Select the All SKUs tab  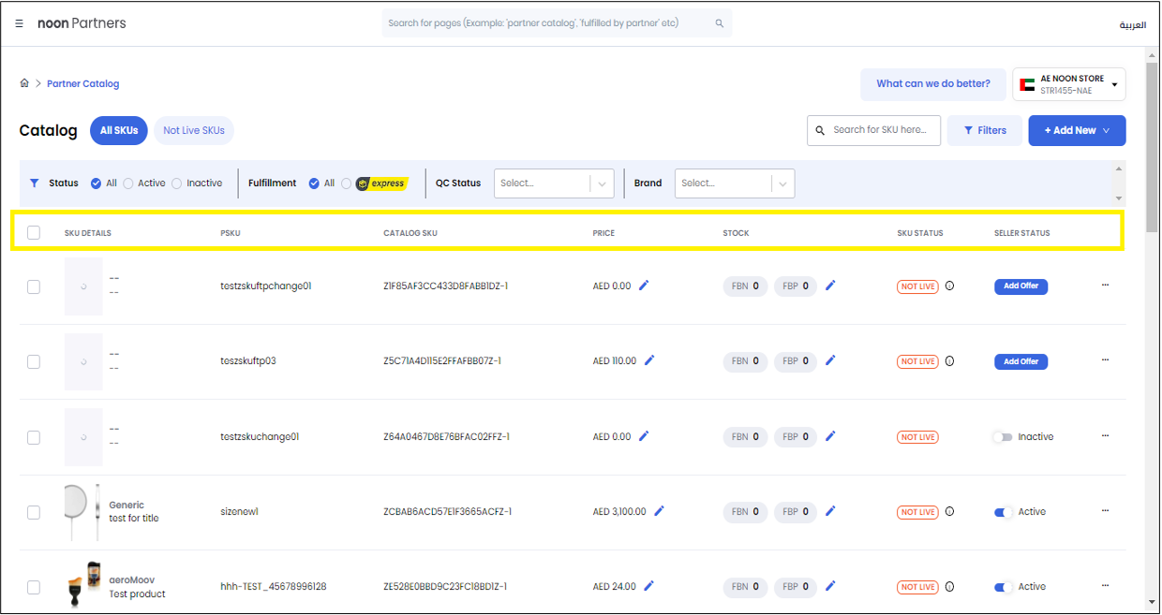click(x=119, y=131)
